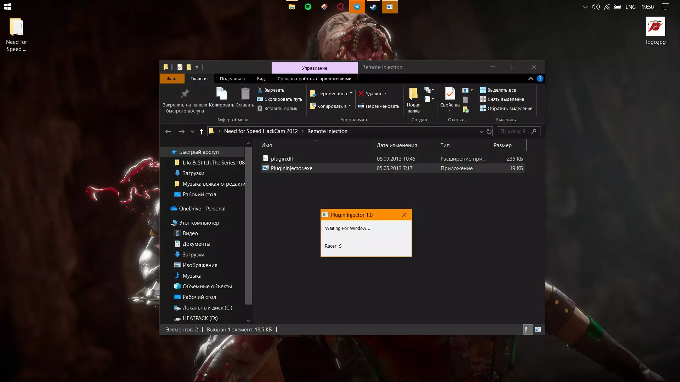The image size is (680, 382).
Task: Switch to details view in status bar
Action: (x=527, y=330)
